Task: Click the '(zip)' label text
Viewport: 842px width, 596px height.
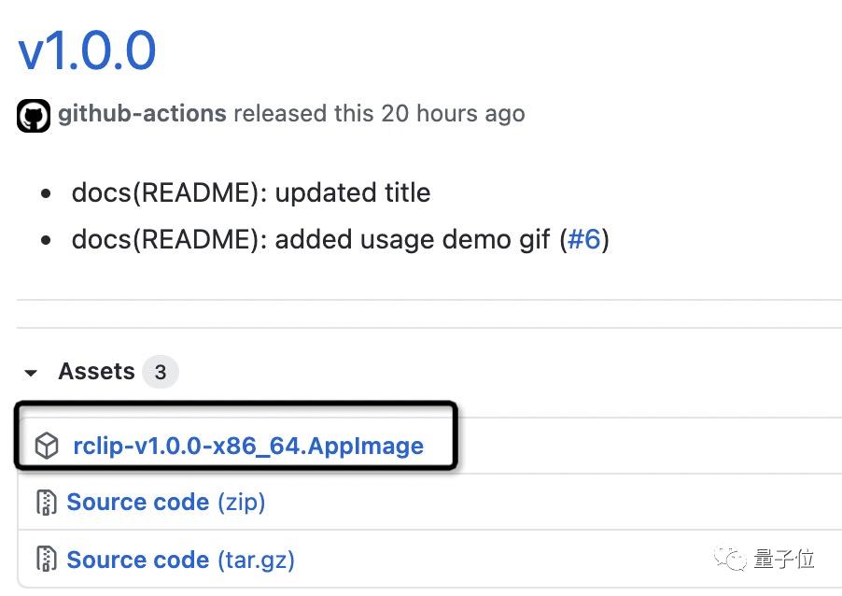Action: pyautogui.click(x=241, y=503)
